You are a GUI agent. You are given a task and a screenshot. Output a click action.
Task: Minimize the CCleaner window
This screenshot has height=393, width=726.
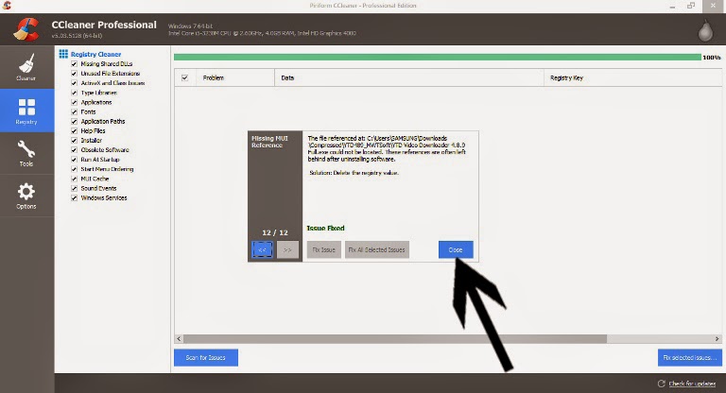coord(672,6)
